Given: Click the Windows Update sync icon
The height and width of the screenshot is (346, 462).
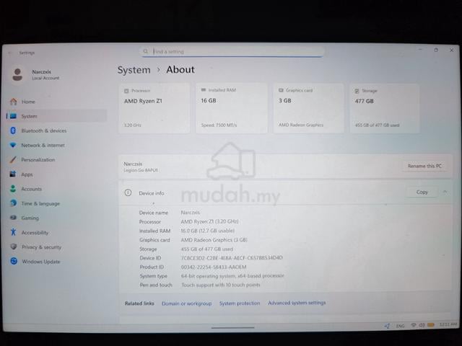Looking at the screenshot, I should click(x=14, y=261).
